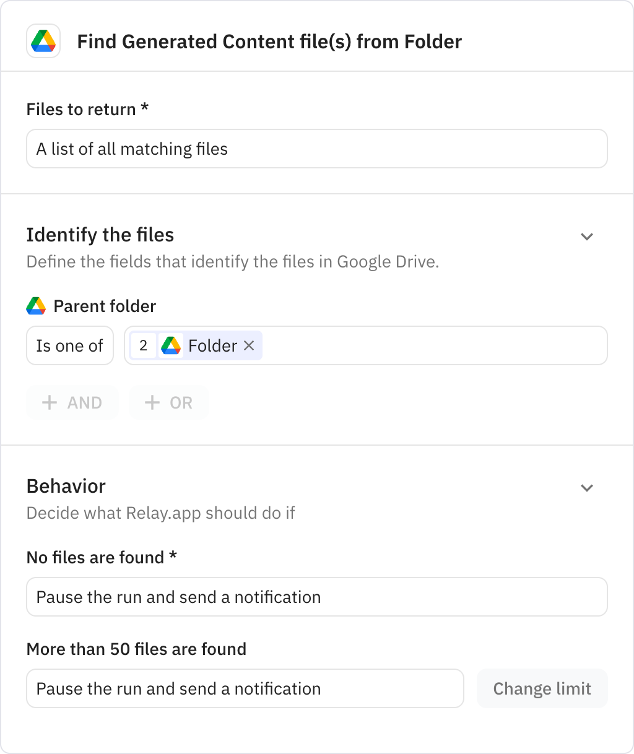The height and width of the screenshot is (754, 634).
Task: Add an OR condition
Action: 168,402
